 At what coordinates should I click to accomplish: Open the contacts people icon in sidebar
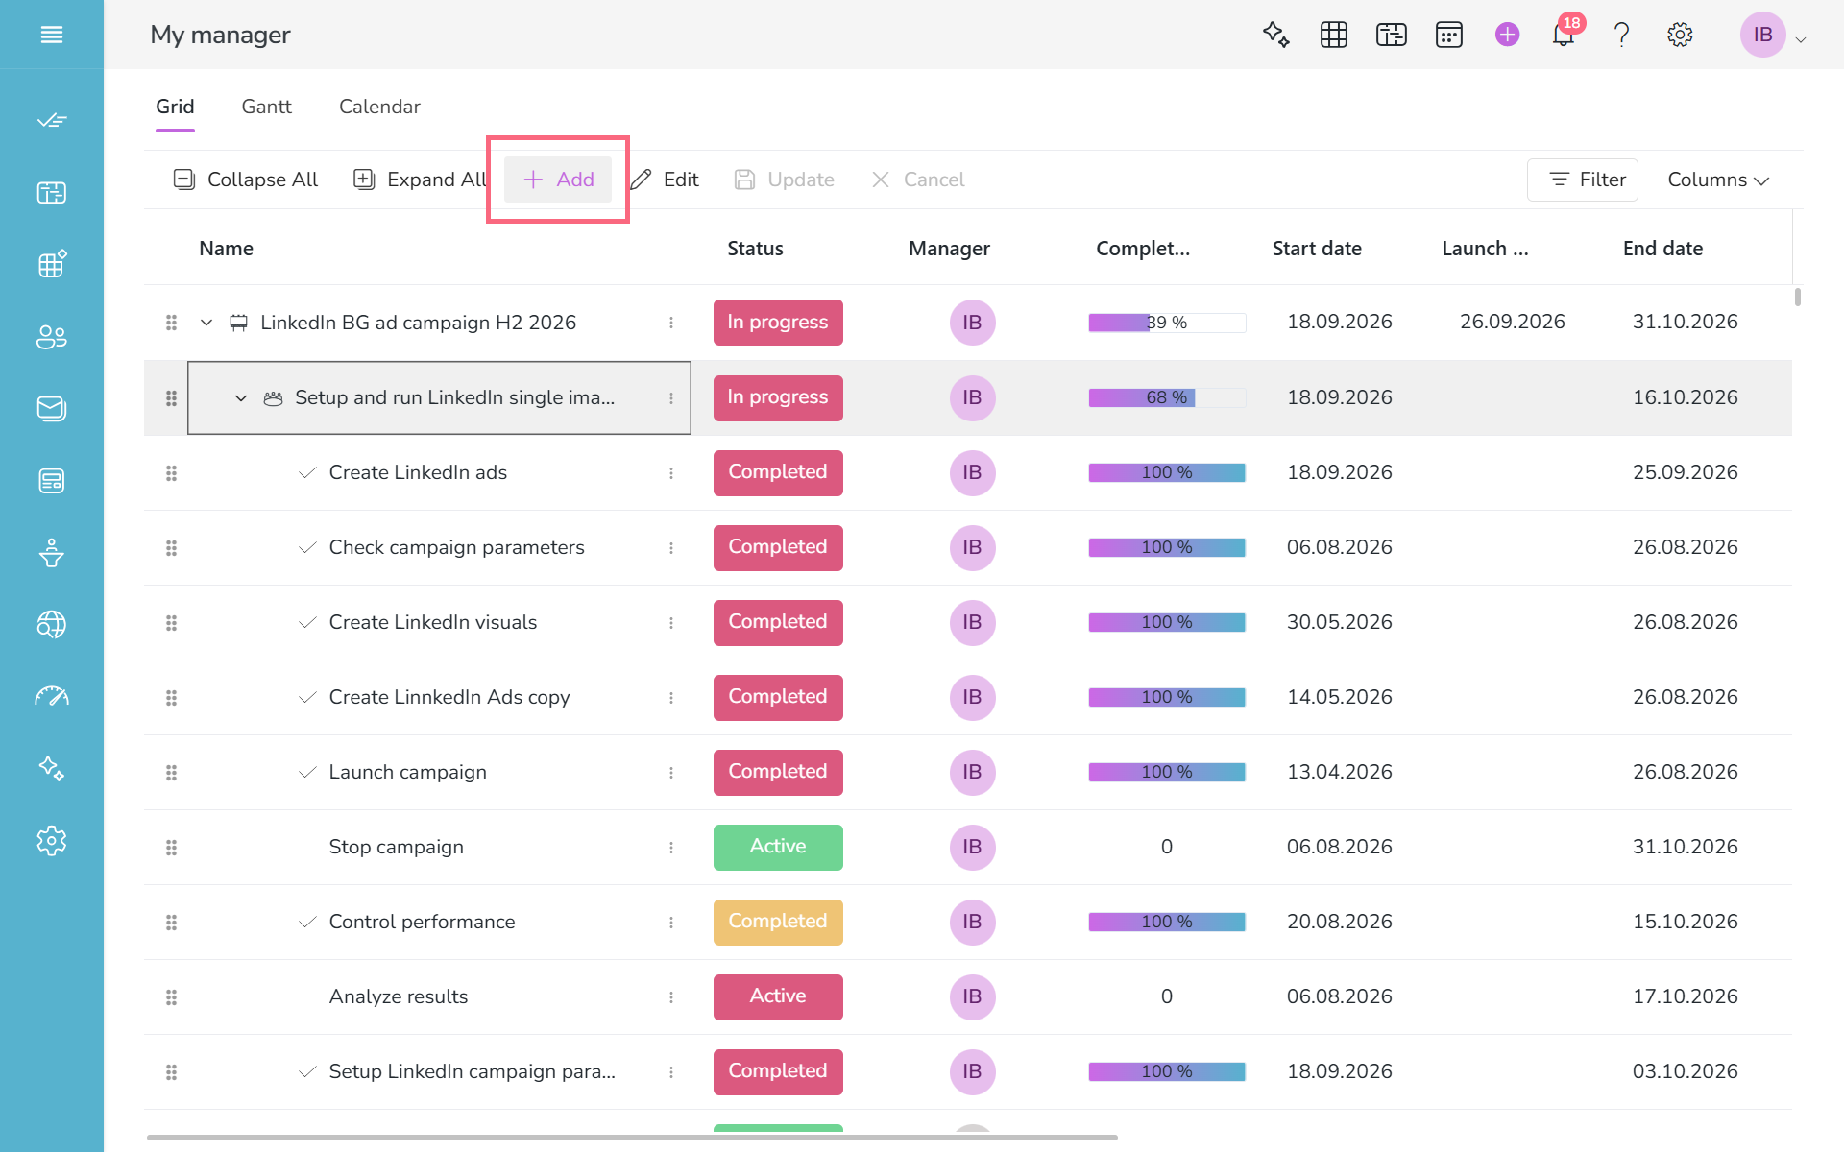(x=52, y=337)
